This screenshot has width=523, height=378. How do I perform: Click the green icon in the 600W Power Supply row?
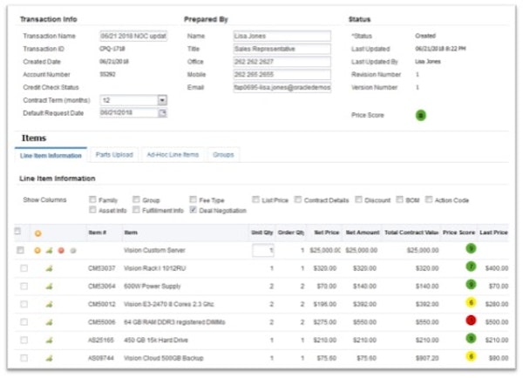50,287
